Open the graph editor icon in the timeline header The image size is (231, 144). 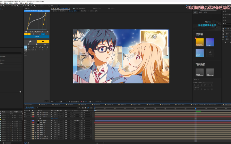pyautogui.click(x=91, y=108)
